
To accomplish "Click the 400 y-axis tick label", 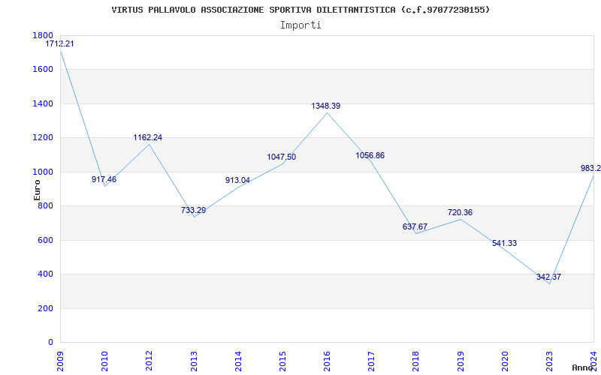I will [x=45, y=274].
